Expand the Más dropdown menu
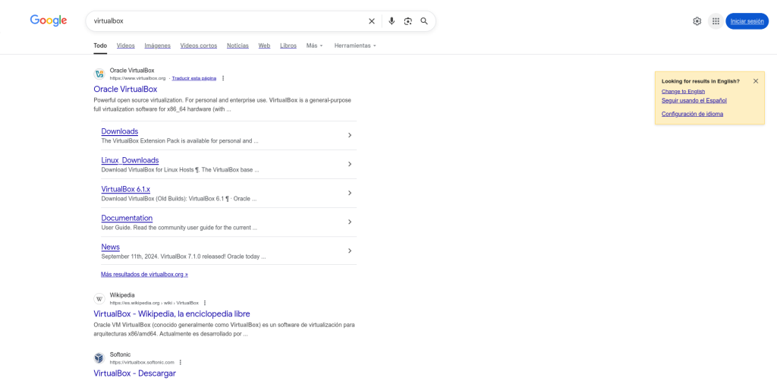The image size is (777, 381). [314, 46]
